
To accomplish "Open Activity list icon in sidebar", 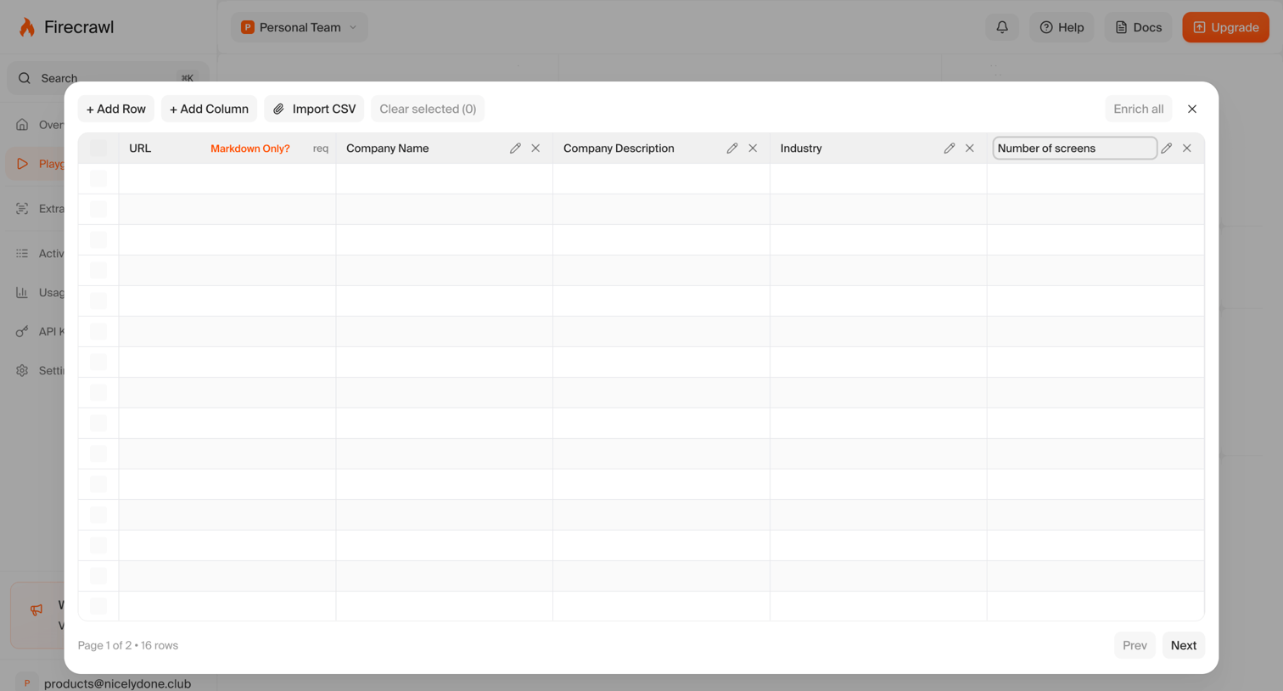I will (x=22, y=253).
